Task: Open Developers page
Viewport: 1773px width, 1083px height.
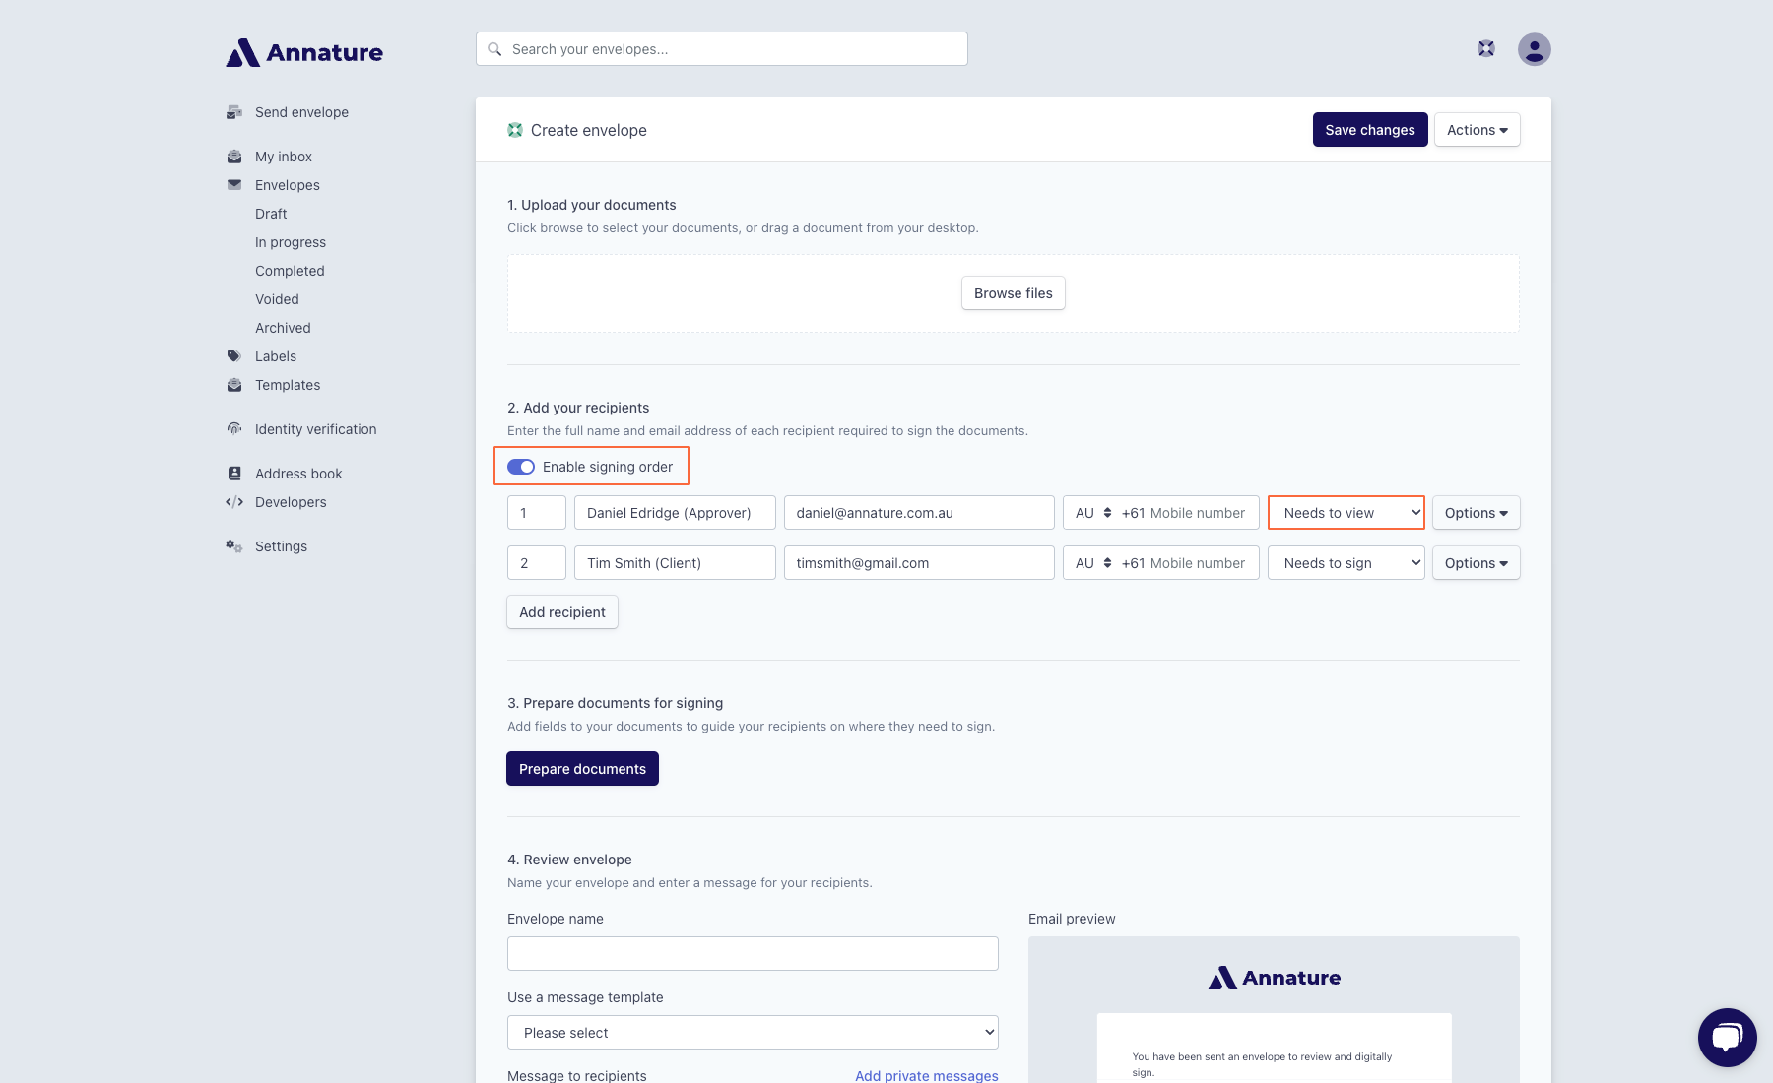Action: pyautogui.click(x=291, y=502)
